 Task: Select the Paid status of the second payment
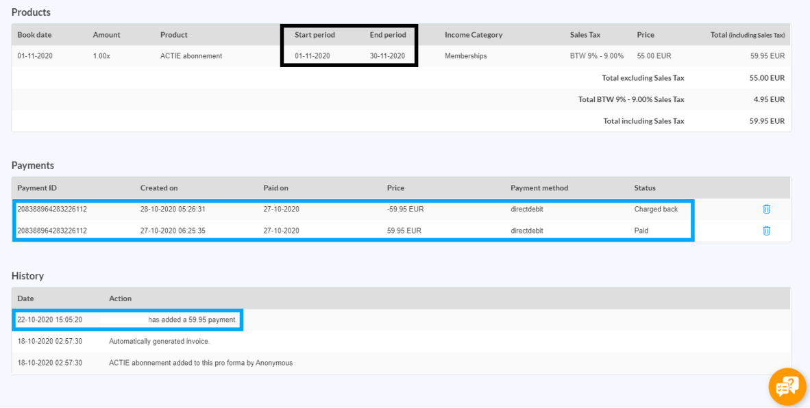pyautogui.click(x=643, y=231)
